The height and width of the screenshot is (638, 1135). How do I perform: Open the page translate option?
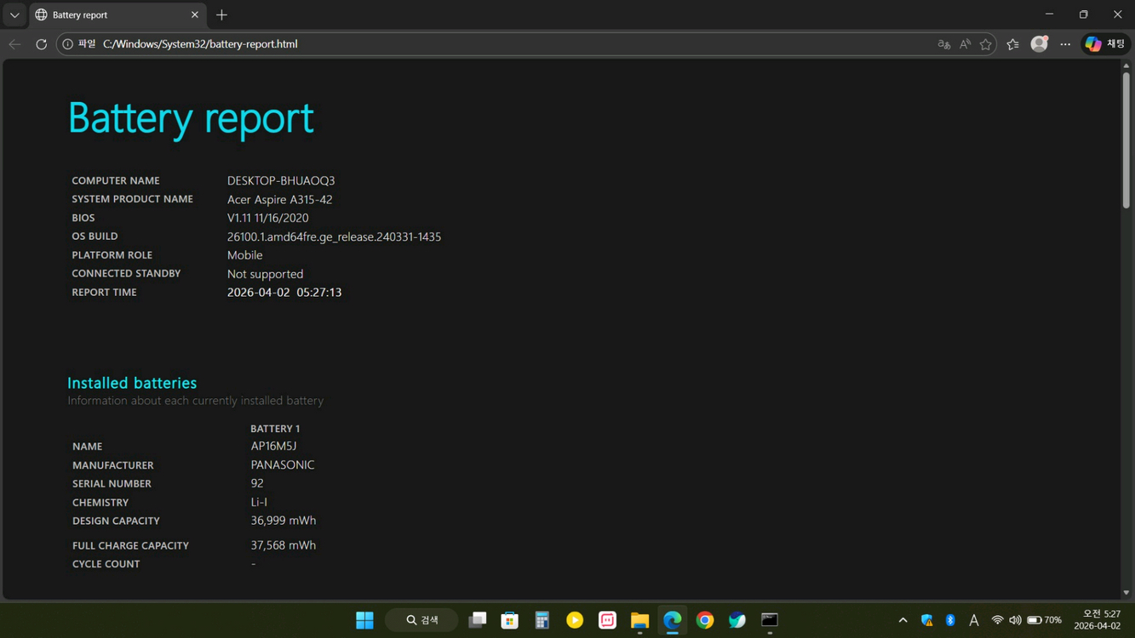943,43
